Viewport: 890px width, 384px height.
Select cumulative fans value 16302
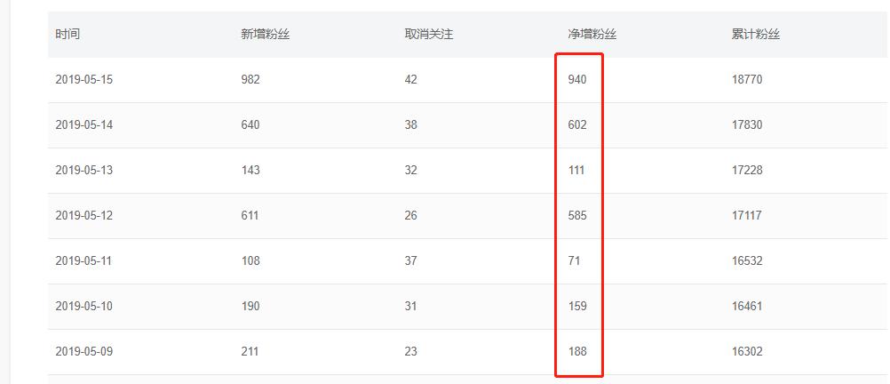coord(747,352)
